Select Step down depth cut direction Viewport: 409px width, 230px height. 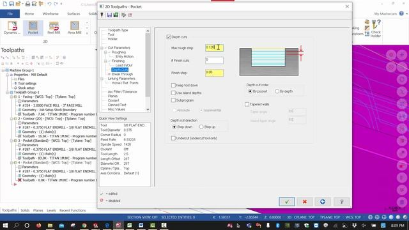pos(174,126)
